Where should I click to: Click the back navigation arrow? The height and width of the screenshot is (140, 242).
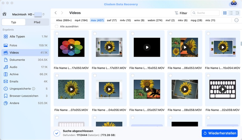(56, 13)
